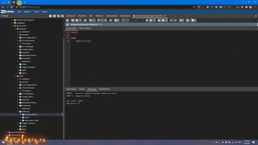
Task: Open the Help menu
Action: point(45,12)
